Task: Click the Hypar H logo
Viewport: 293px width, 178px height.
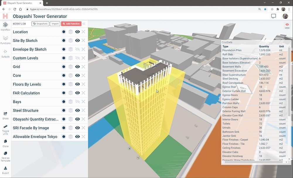Action: (x=5, y=16)
